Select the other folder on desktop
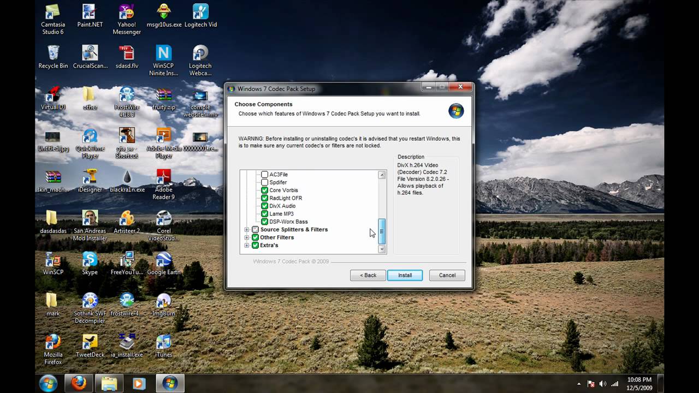 (x=90, y=98)
